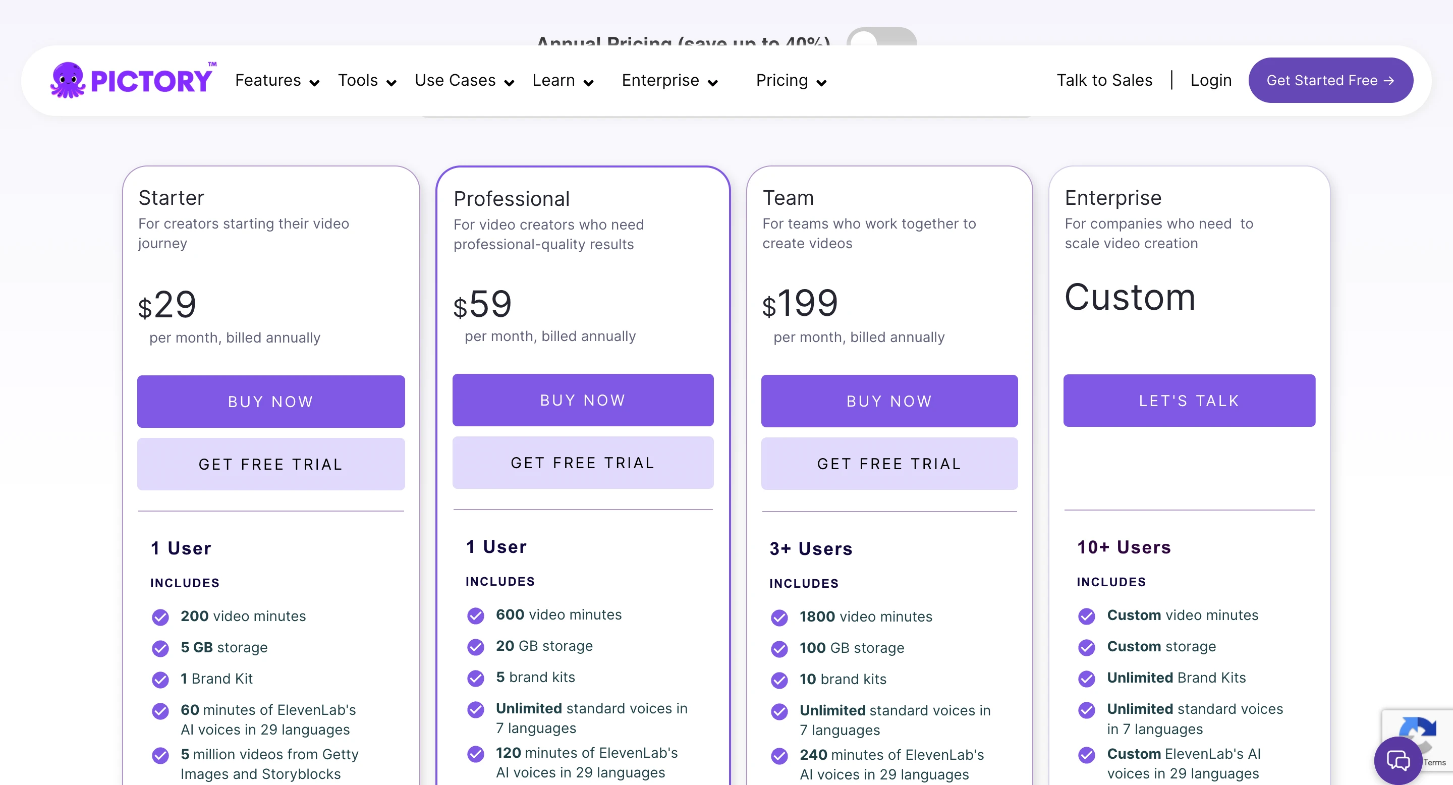Click Talk to Sales link
The height and width of the screenshot is (785, 1453).
point(1104,80)
